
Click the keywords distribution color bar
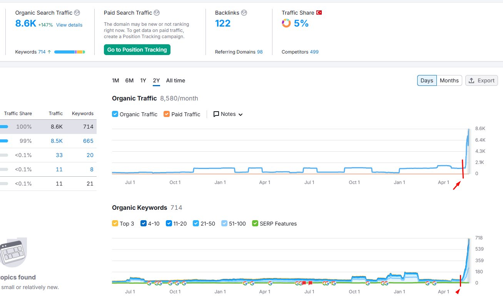pos(70,52)
